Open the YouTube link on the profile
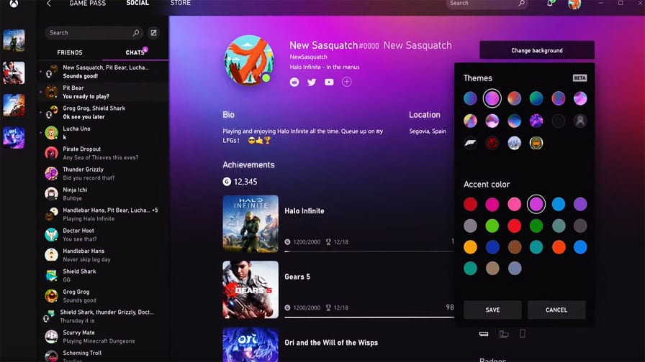 [x=329, y=82]
